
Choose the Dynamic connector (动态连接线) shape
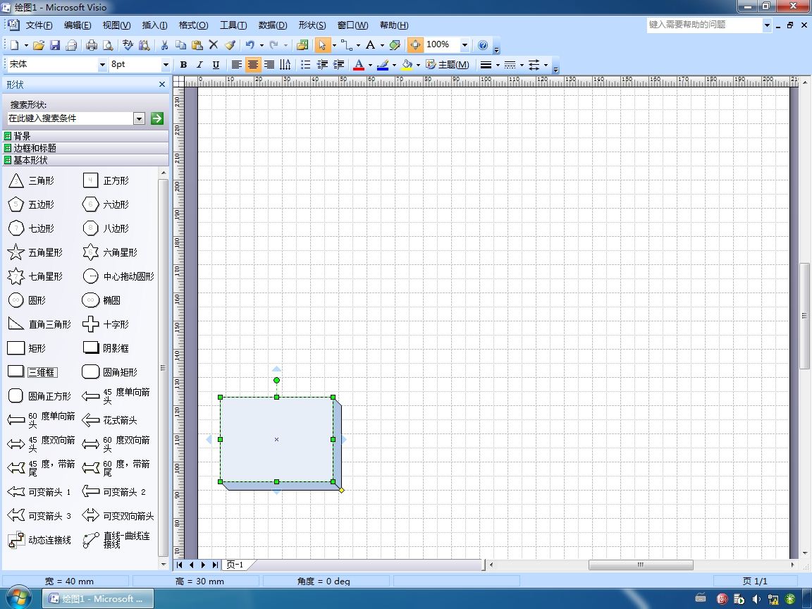[x=39, y=540]
